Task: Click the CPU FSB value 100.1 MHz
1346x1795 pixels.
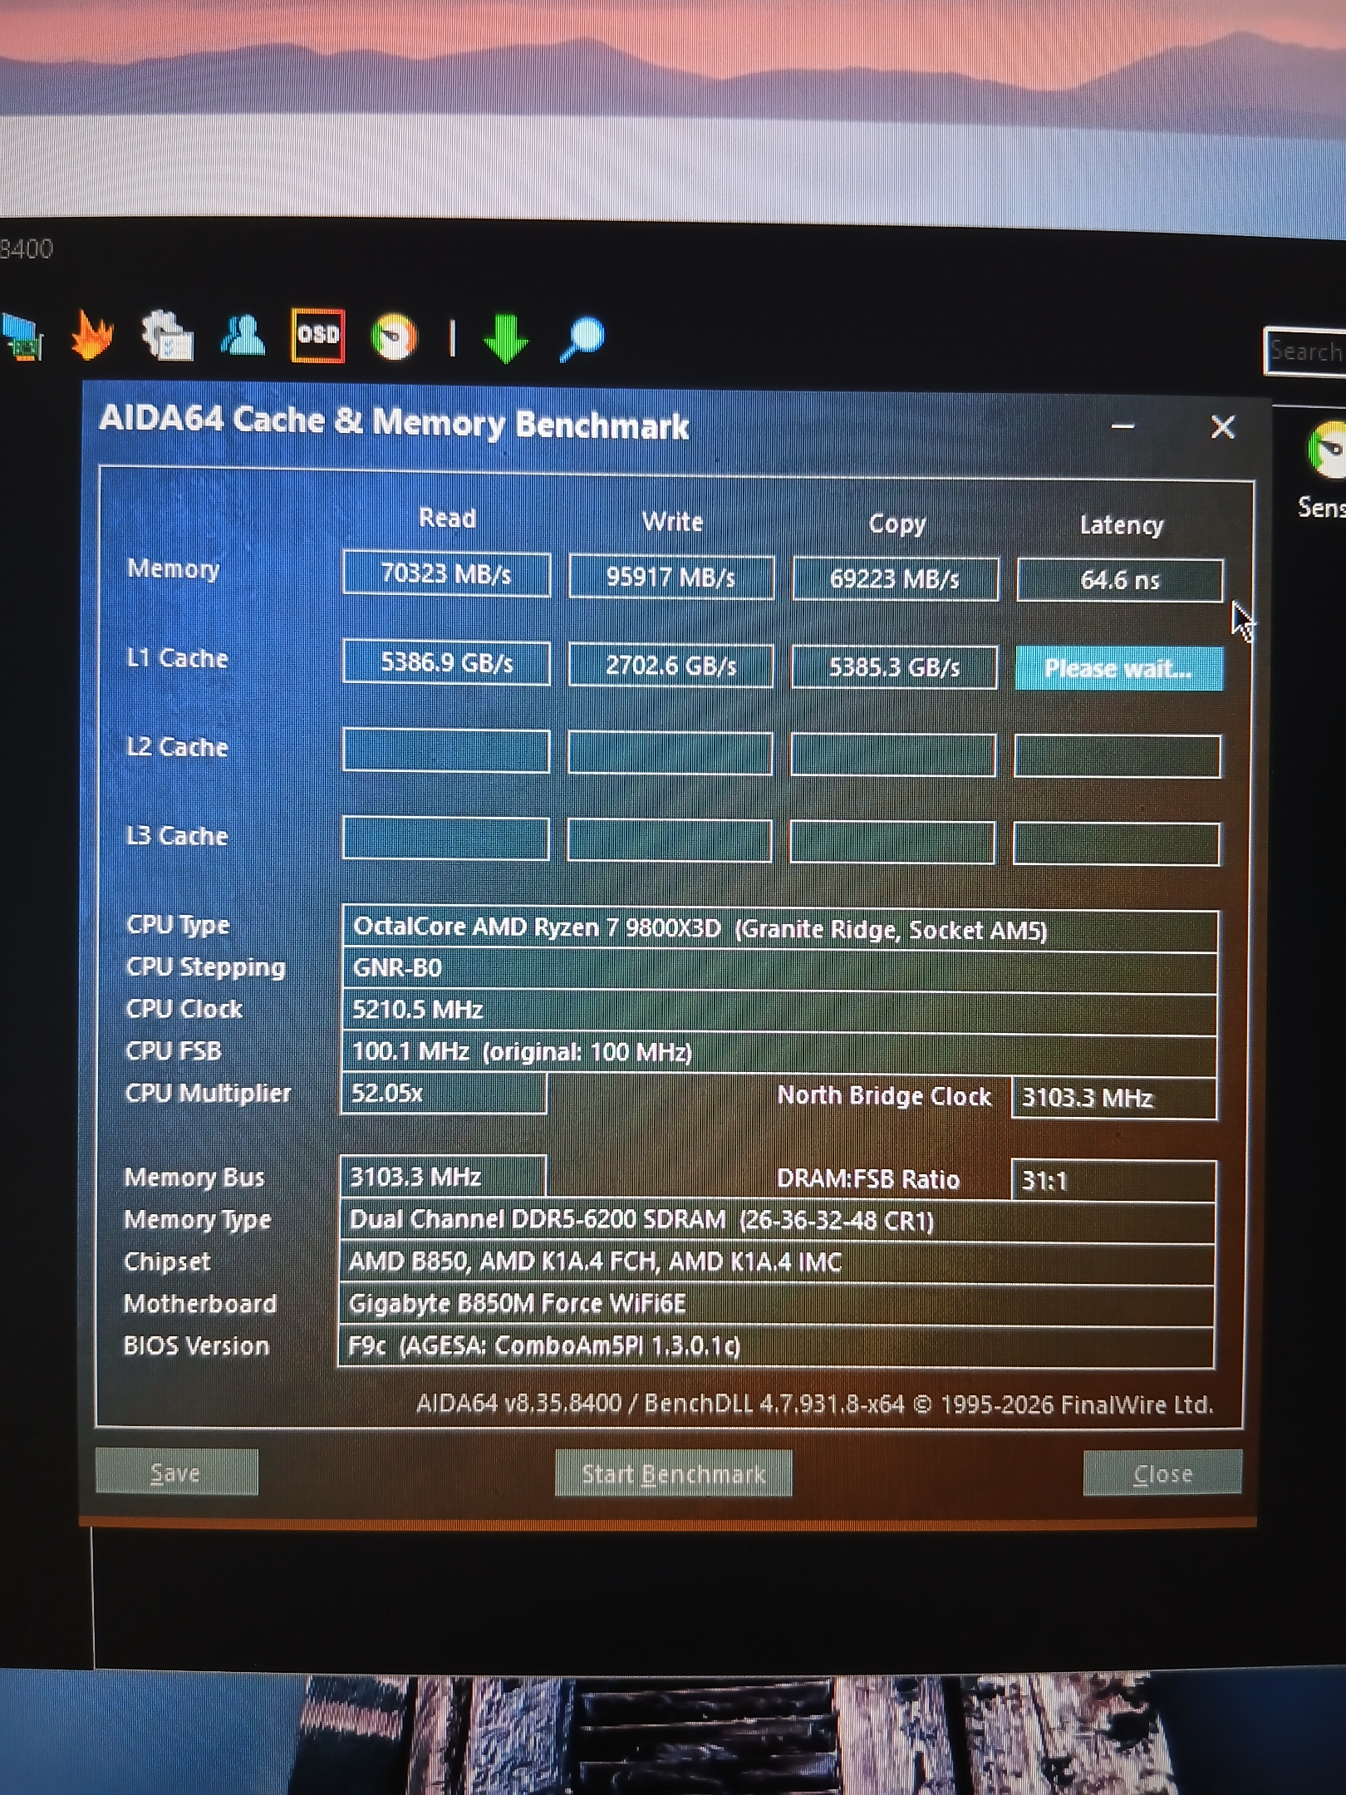Action: point(779,1053)
